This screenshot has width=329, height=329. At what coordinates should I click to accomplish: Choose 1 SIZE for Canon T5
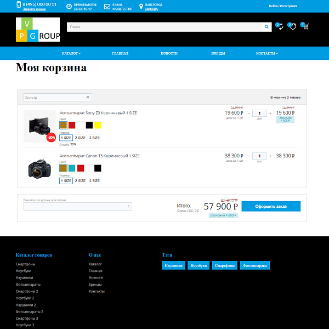[66, 180]
